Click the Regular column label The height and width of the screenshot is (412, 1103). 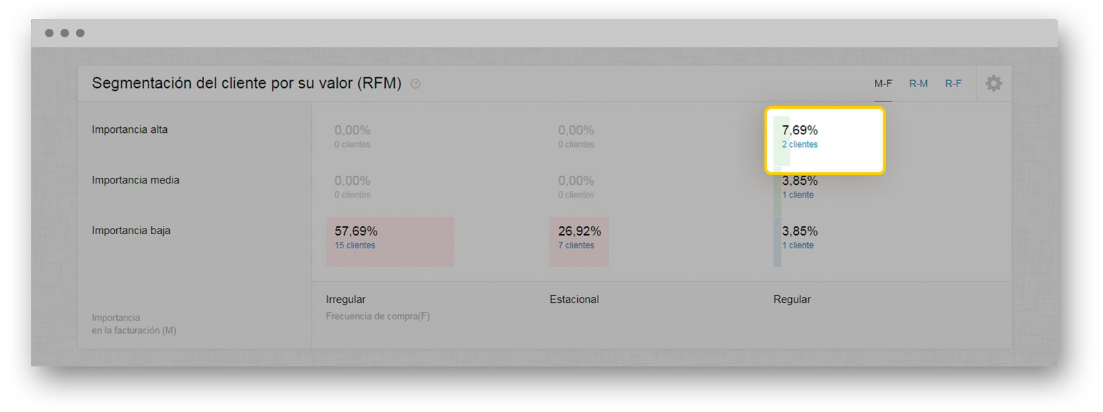[x=792, y=300]
